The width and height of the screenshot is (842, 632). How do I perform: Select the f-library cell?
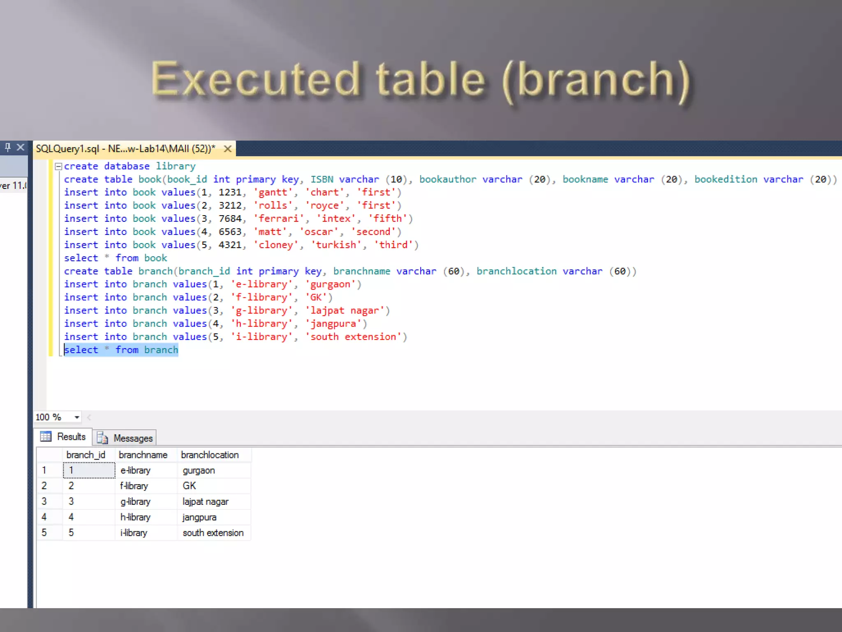click(x=146, y=486)
